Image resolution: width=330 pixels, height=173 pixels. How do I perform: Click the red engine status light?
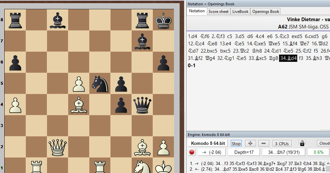pyautogui.click(x=192, y=152)
